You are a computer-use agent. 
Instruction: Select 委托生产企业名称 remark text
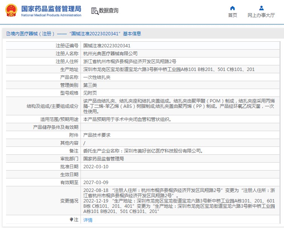(143, 151)
